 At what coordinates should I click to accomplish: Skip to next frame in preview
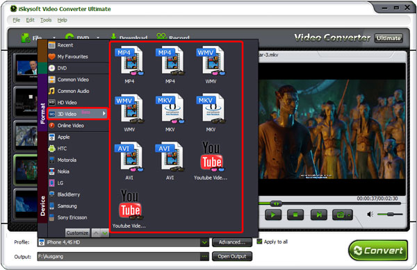point(318,214)
